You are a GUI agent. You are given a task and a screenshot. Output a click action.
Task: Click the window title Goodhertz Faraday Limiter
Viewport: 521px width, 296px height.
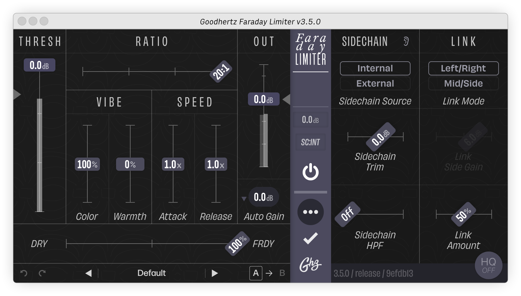click(x=260, y=22)
